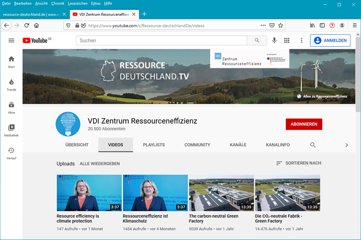Close the VDI Zentrum Ressourceneffizienz tab
The width and height of the screenshot is (361, 240).
pos(134,14)
